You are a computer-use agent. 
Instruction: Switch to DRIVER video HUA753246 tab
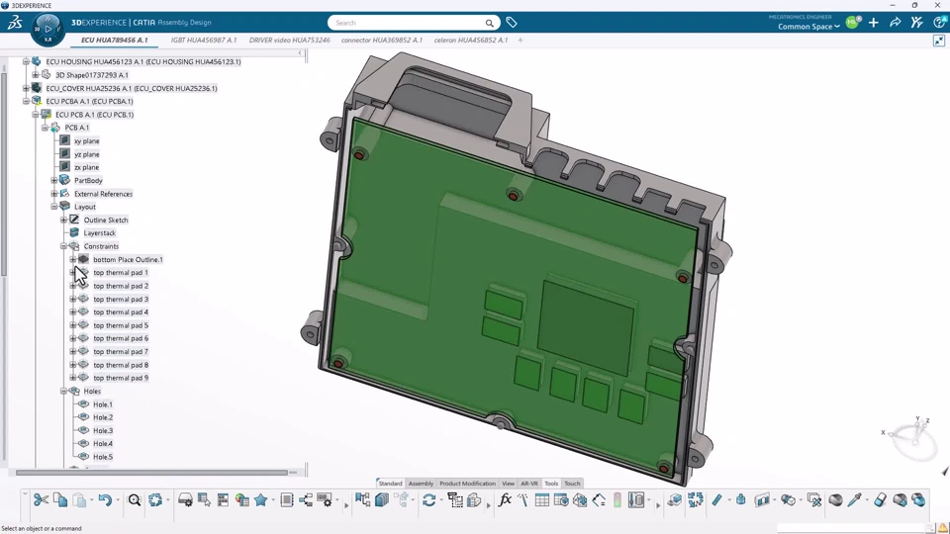[x=290, y=40]
